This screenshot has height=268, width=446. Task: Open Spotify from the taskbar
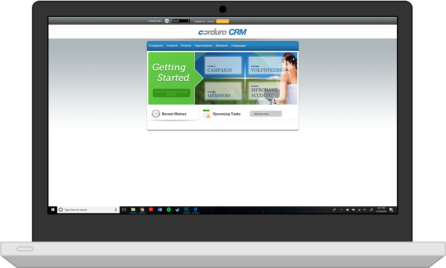(x=169, y=210)
